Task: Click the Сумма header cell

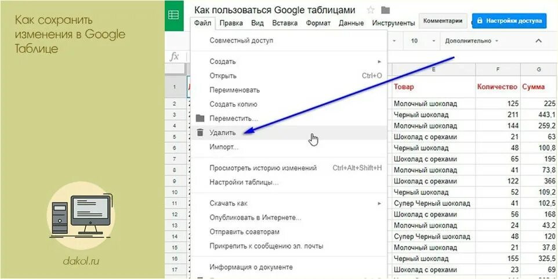Action: click(x=539, y=87)
